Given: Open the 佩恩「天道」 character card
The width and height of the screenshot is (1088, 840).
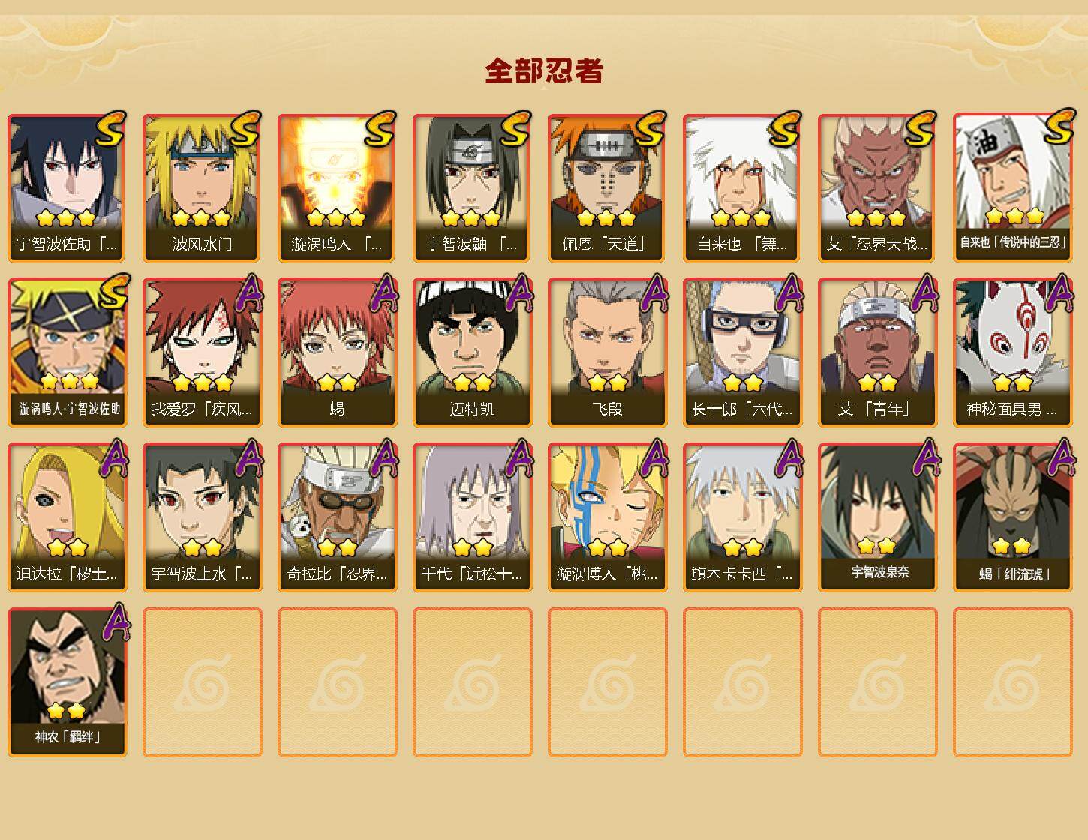Looking at the screenshot, I should [607, 187].
